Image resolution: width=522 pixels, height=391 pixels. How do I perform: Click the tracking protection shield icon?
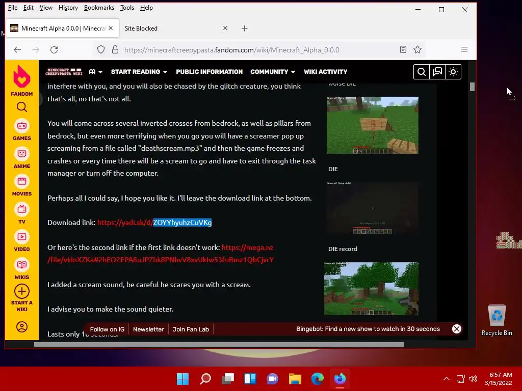(101, 50)
